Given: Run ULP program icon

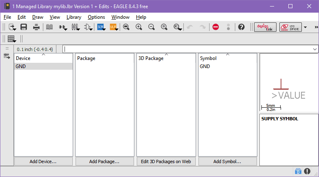Looking at the screenshot, I should click(x=113, y=27).
